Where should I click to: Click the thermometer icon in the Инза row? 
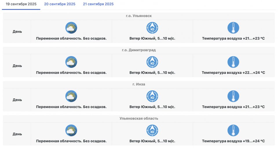(x=233, y=96)
